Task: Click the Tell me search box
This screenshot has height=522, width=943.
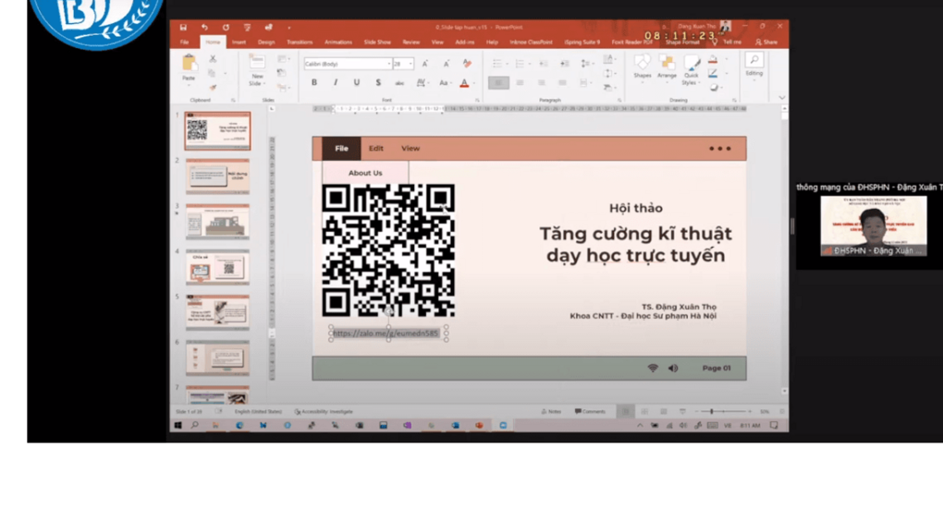Action: tap(728, 42)
